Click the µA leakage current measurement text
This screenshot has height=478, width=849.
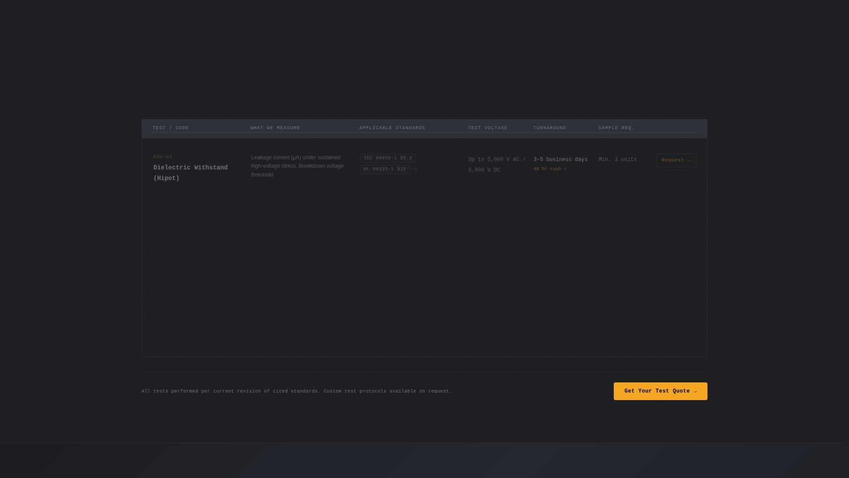tap(297, 166)
